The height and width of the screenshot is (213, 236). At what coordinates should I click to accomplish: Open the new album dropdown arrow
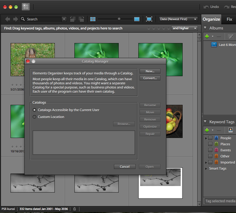point(212,37)
